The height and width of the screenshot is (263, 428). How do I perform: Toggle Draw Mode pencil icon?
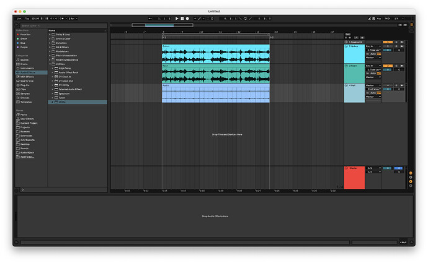click(x=369, y=19)
